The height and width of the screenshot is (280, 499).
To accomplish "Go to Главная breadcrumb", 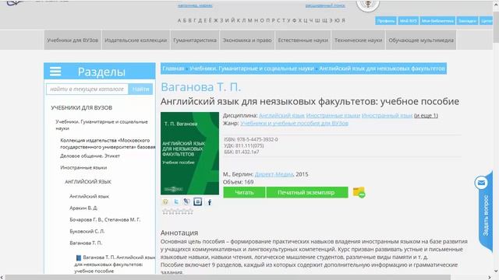I will click(173, 68).
